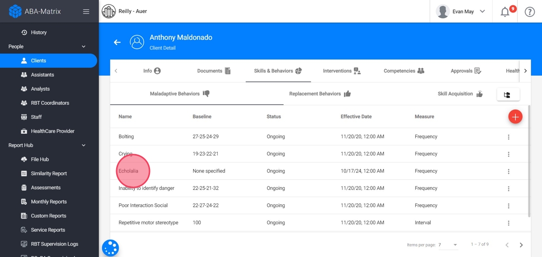Click the ABA-Matrix cube logo
This screenshot has height=257, width=542.
coord(15,12)
